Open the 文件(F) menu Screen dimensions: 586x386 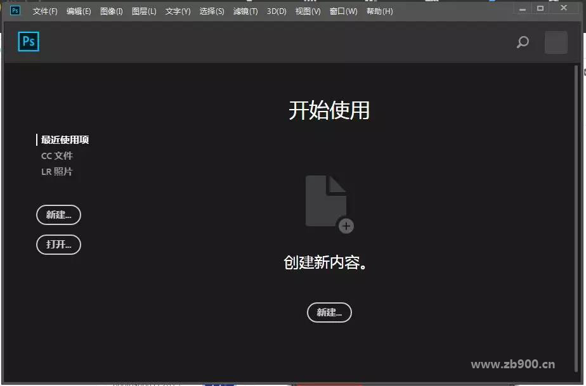[x=45, y=11]
